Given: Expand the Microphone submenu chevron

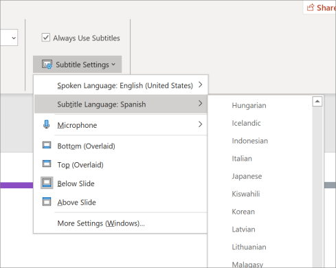Looking at the screenshot, I should [201, 124].
